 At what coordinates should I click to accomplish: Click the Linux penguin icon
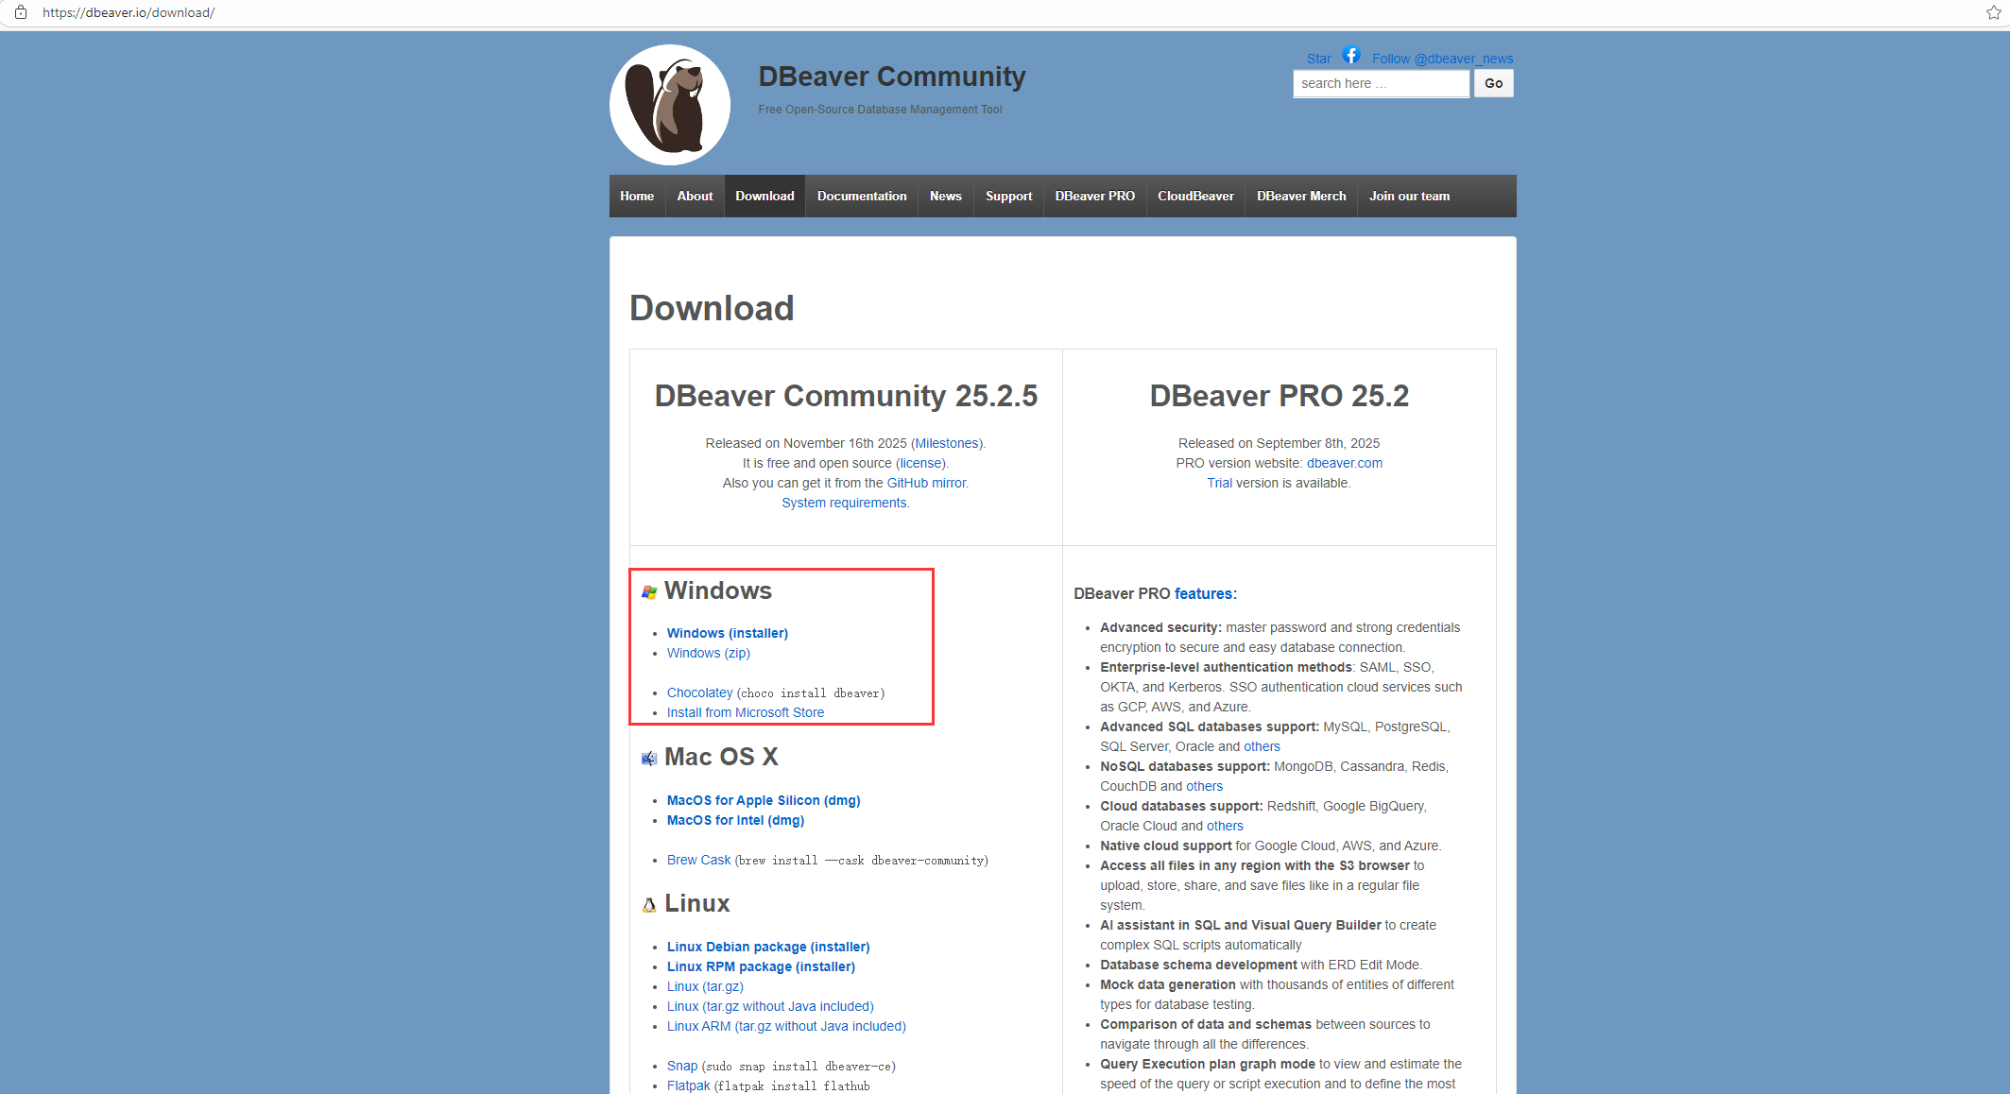[x=649, y=905]
